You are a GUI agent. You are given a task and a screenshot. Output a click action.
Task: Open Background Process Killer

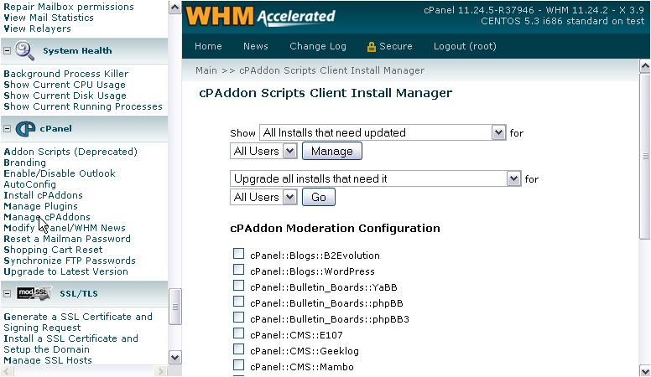pyautogui.click(x=66, y=74)
